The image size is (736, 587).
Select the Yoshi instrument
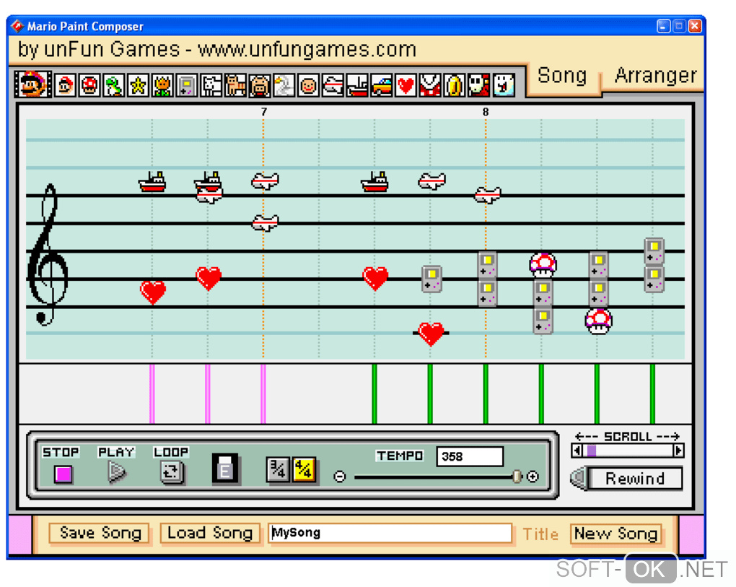(x=113, y=85)
